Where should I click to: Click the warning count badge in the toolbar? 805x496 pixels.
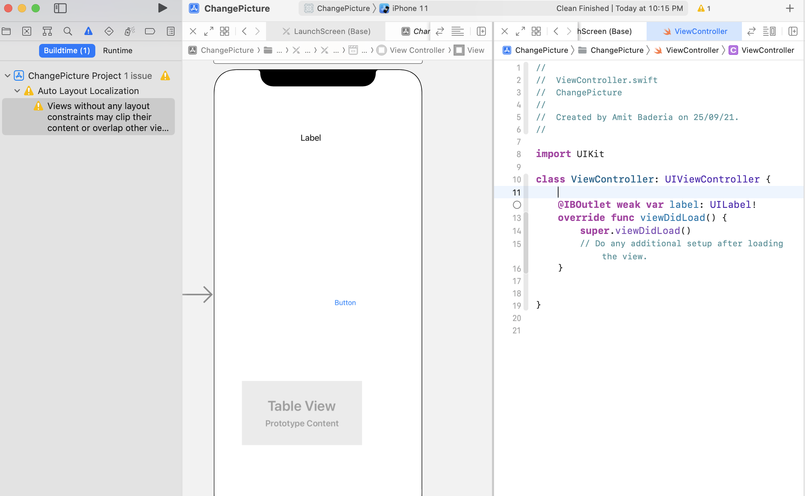(703, 8)
